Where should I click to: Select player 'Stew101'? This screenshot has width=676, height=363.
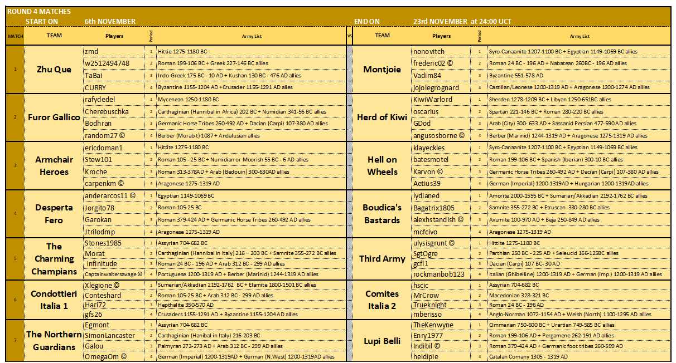pyautogui.click(x=98, y=159)
